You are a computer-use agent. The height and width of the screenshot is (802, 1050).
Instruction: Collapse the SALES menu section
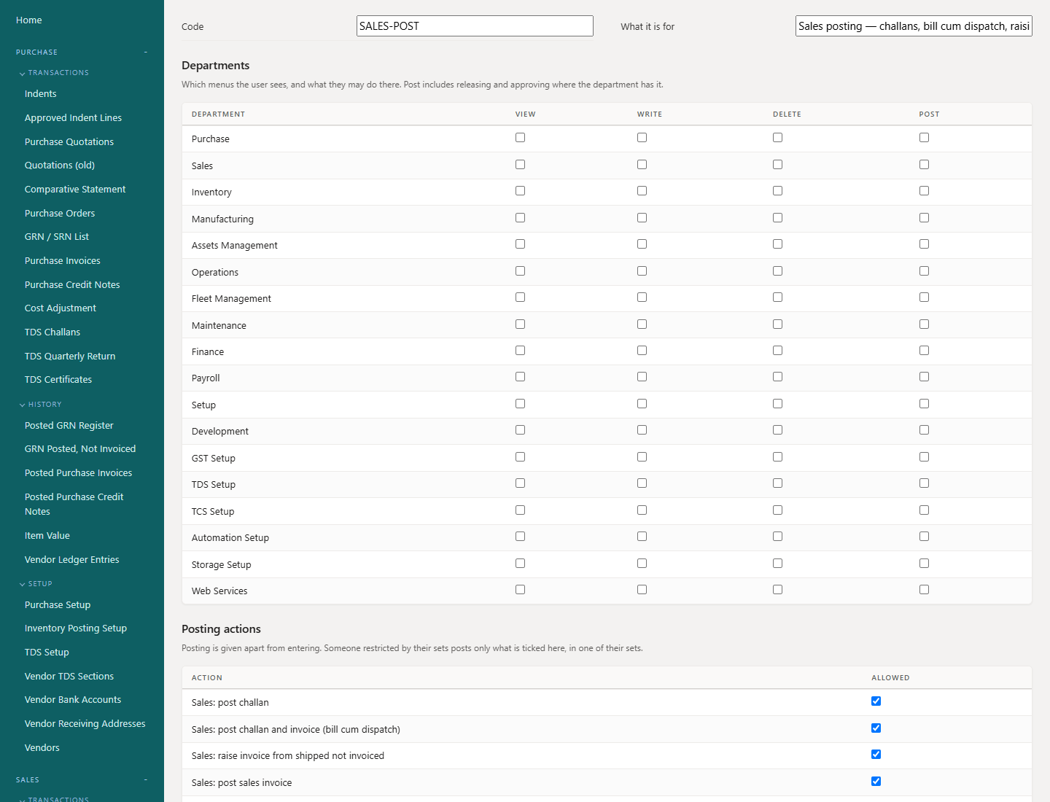(x=82, y=780)
